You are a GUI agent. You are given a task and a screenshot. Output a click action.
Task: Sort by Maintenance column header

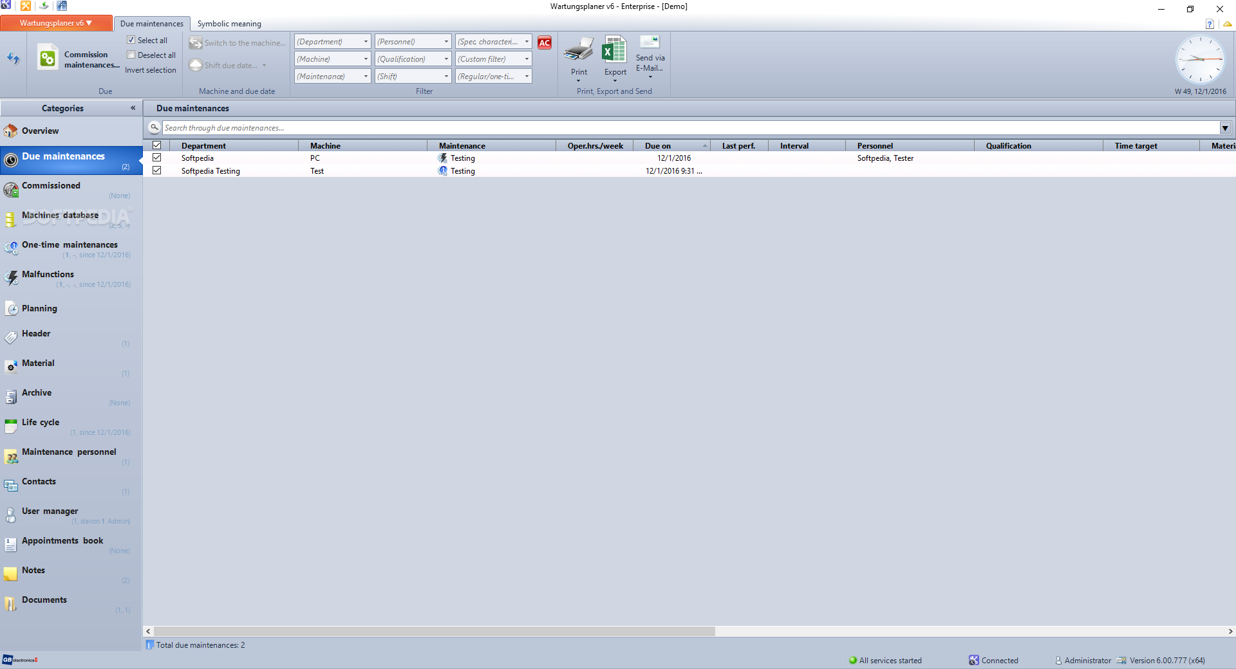(491, 146)
